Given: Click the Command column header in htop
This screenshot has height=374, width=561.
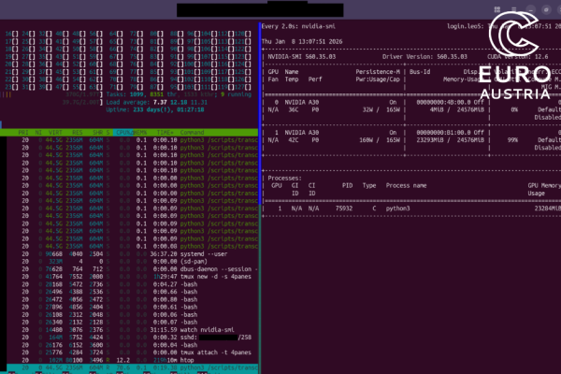Looking at the screenshot, I should (x=192, y=133).
